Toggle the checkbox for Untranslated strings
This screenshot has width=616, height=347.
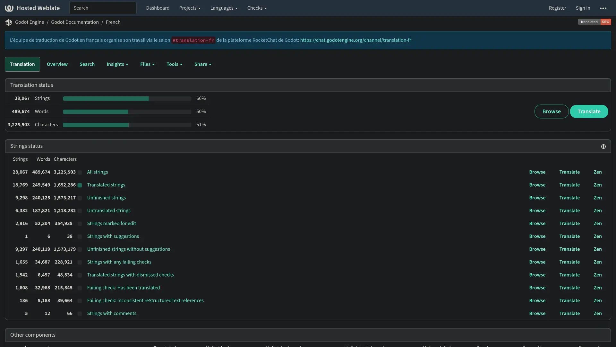tap(80, 211)
